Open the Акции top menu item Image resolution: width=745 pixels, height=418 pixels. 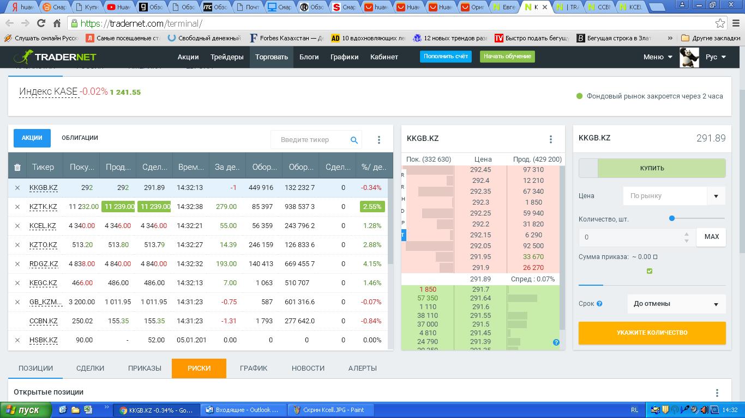coord(188,57)
